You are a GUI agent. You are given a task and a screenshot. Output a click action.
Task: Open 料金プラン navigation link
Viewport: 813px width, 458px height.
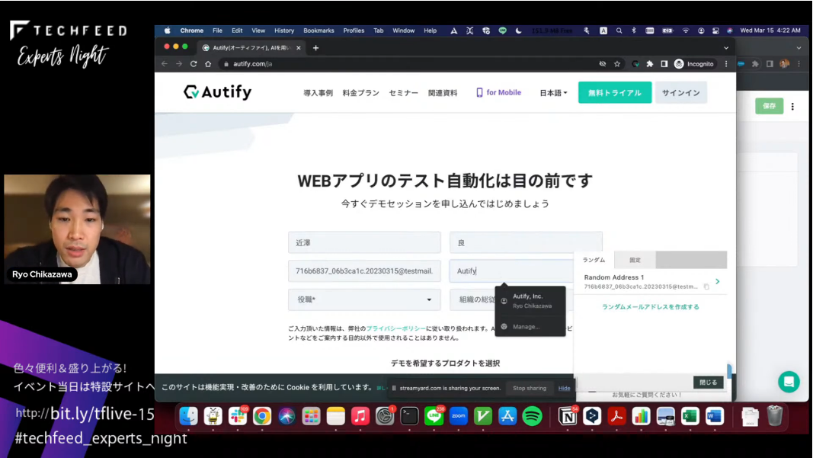(361, 93)
